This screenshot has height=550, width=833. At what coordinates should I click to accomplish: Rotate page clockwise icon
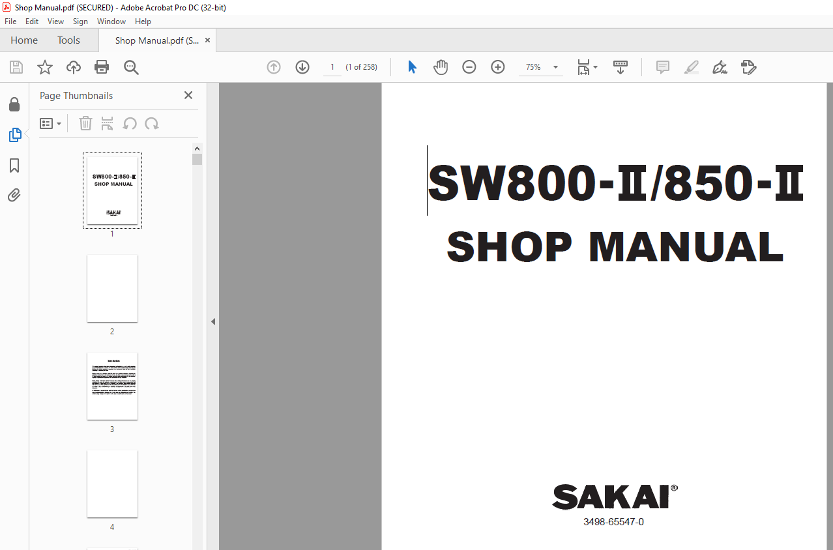(x=152, y=123)
